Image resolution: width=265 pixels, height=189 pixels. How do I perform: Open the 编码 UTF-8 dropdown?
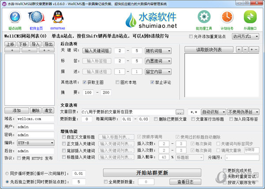pos(36,143)
